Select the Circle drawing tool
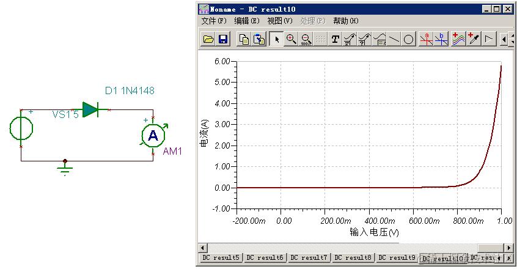 click(x=408, y=39)
